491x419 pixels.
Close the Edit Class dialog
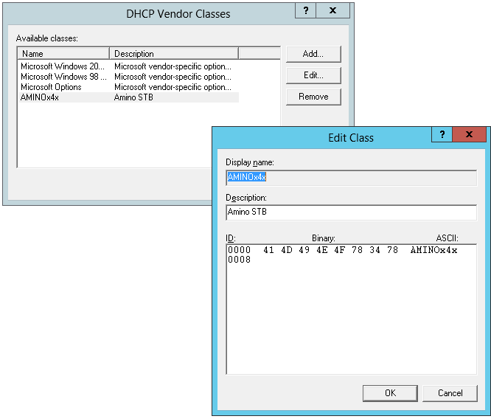(x=469, y=134)
